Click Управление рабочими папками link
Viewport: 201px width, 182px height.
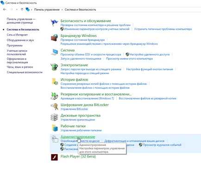(x=81, y=130)
